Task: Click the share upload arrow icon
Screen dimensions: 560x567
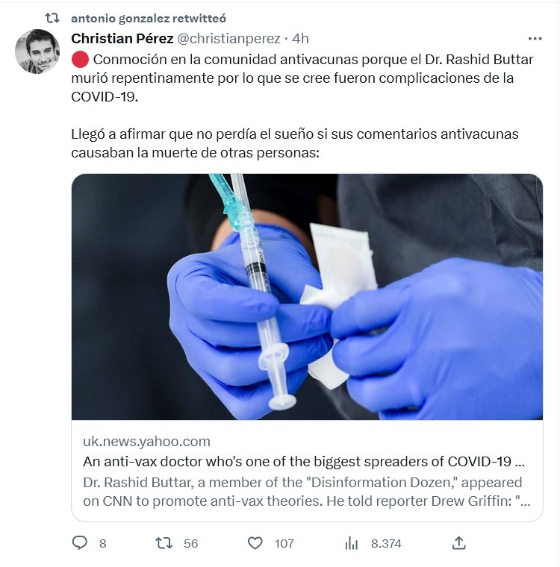Action: pos(459,543)
